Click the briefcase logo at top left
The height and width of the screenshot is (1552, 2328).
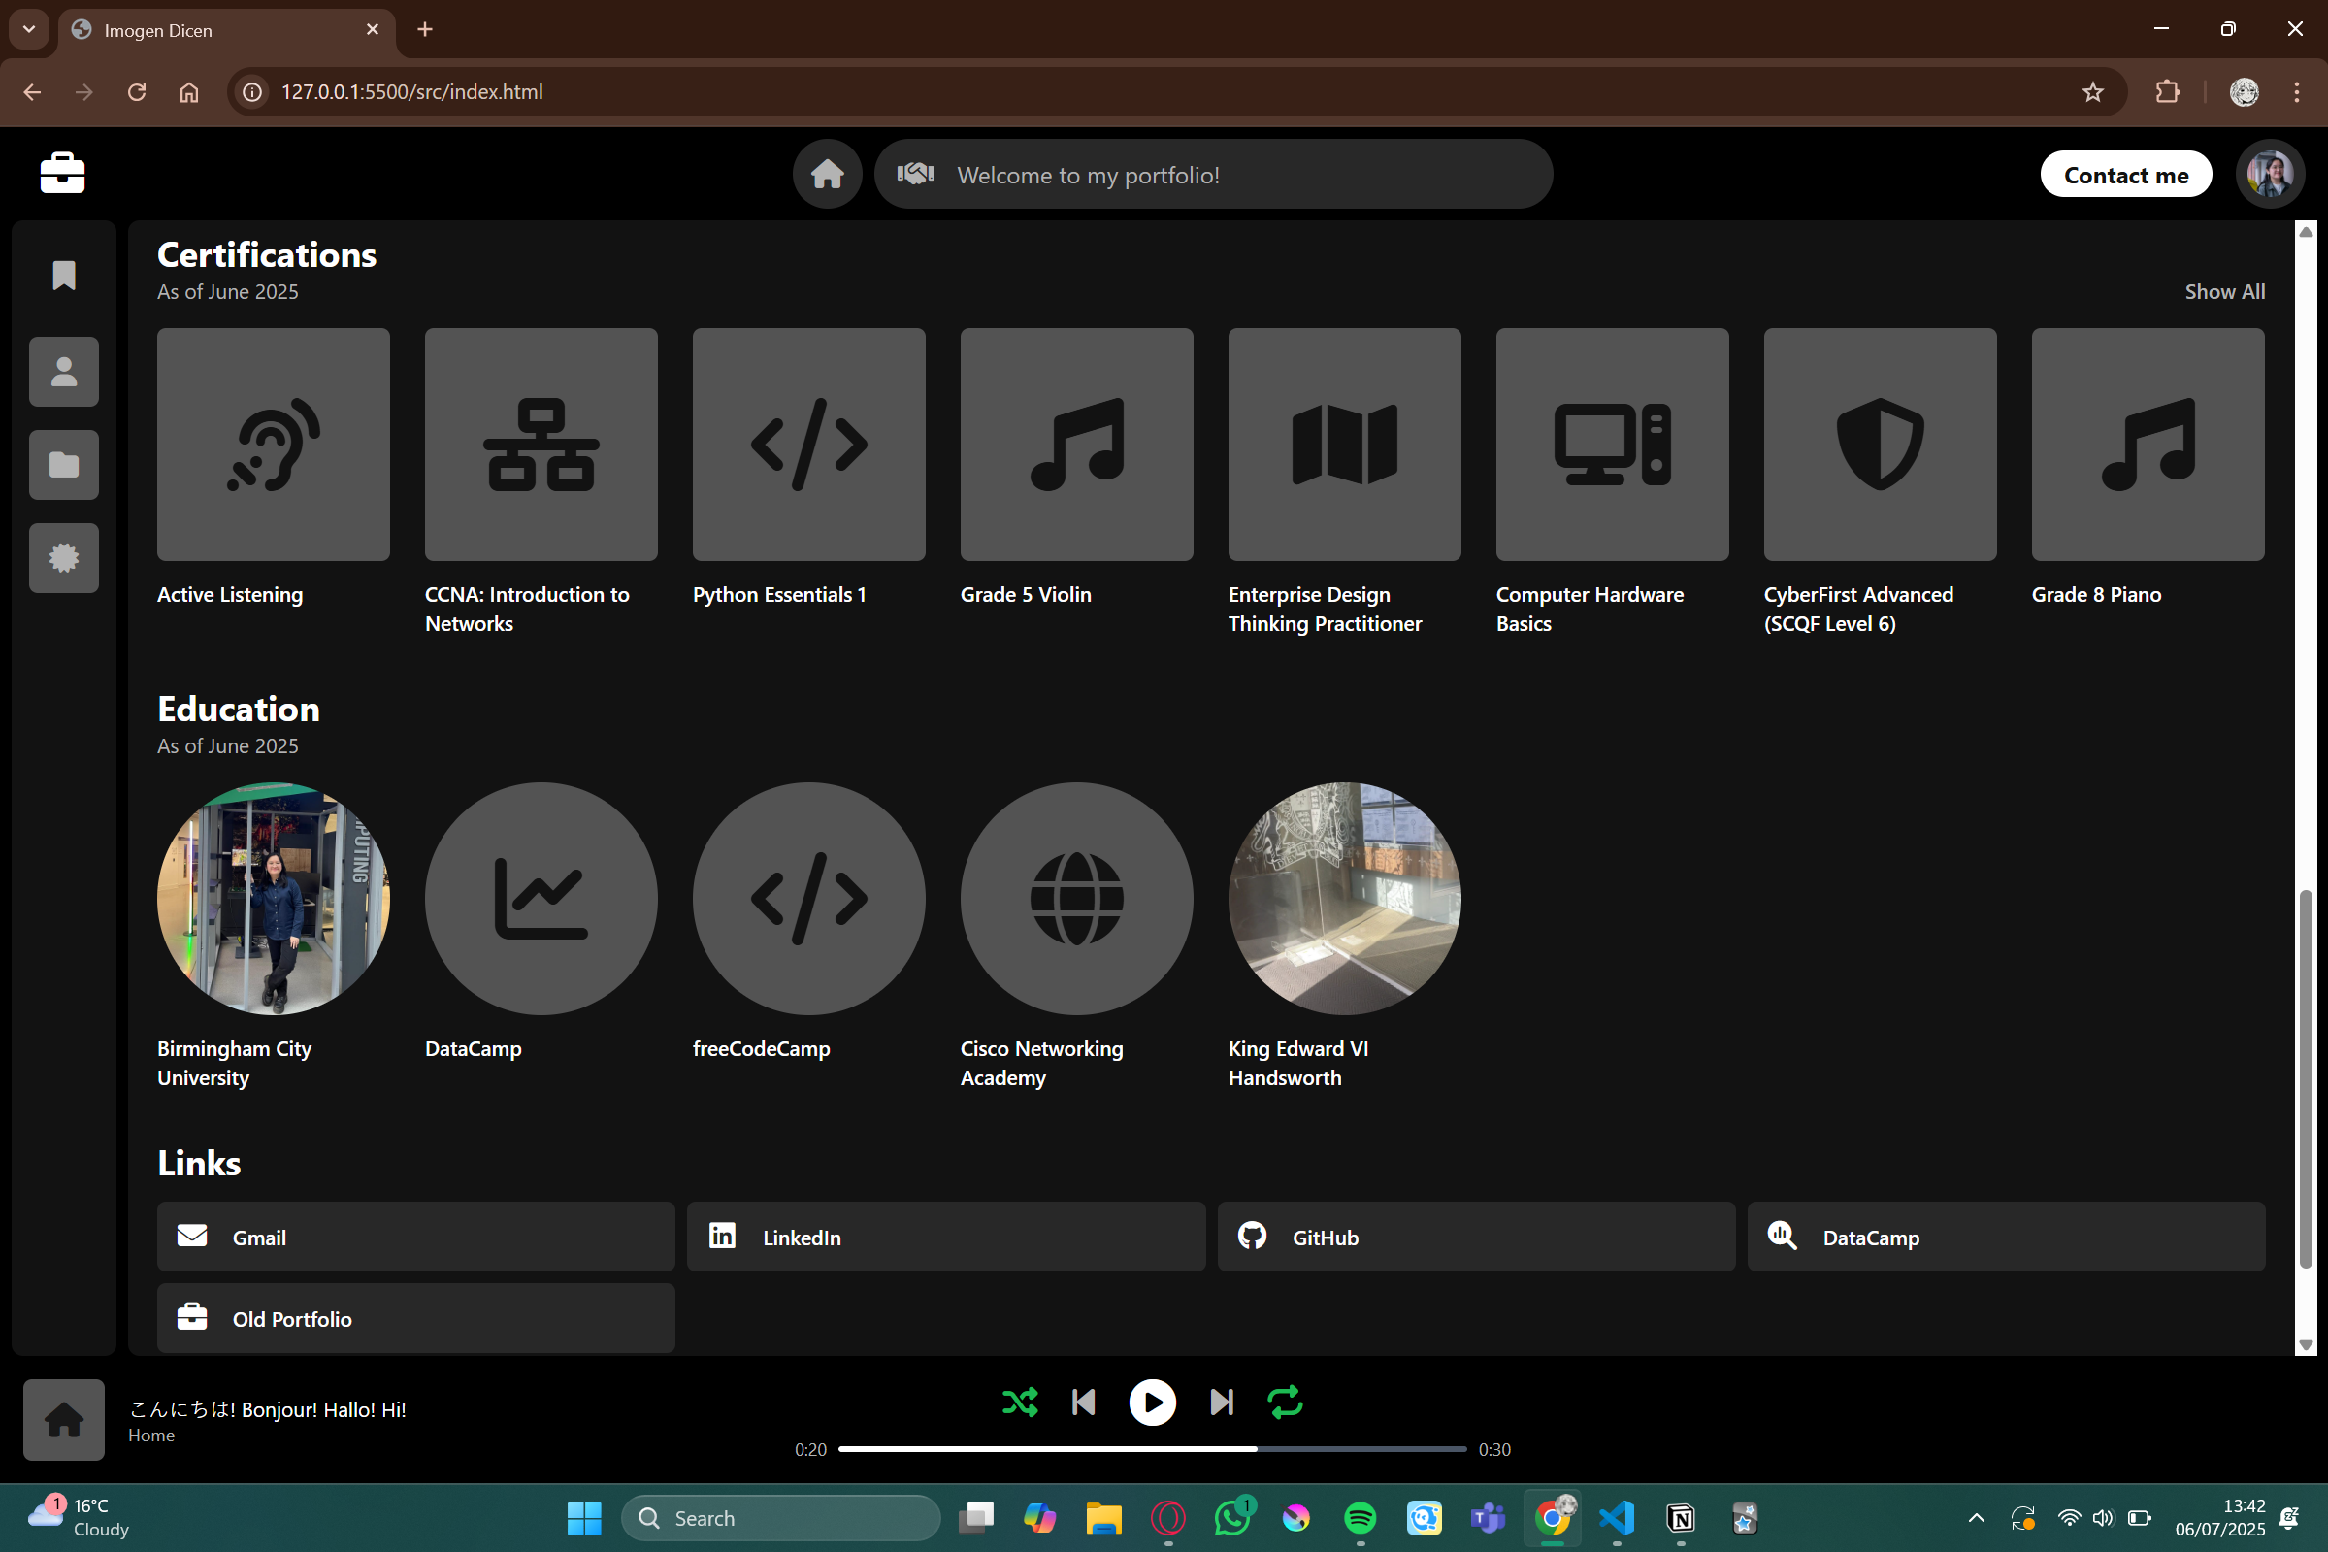(62, 174)
